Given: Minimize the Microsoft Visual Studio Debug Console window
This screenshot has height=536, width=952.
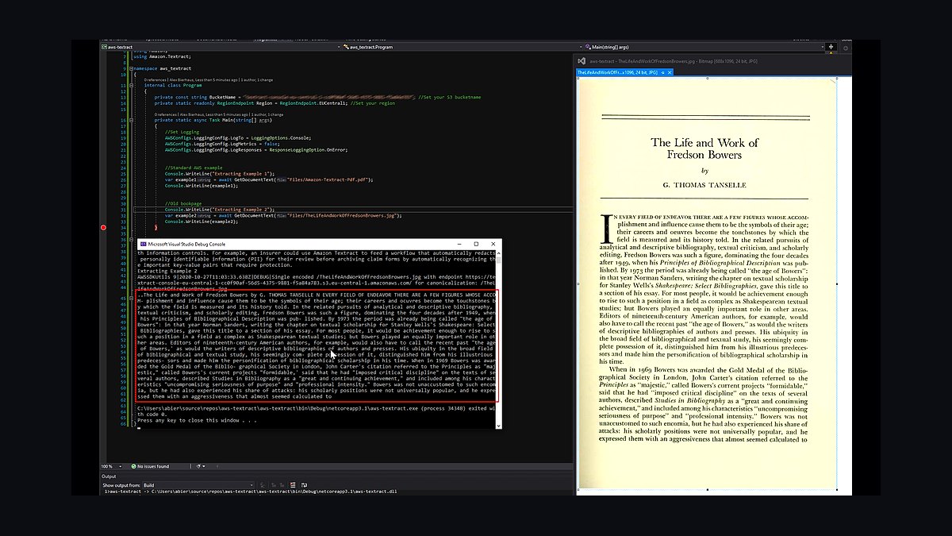Looking at the screenshot, I should point(459,244).
